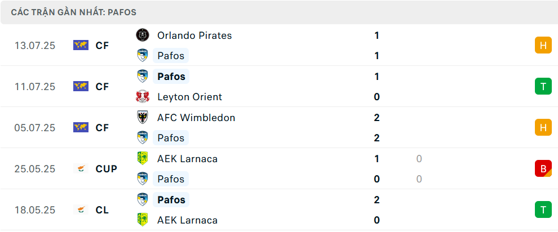558x232 pixels.
Task: Click the Leyton Orient dragon crest
Action: coord(143,97)
